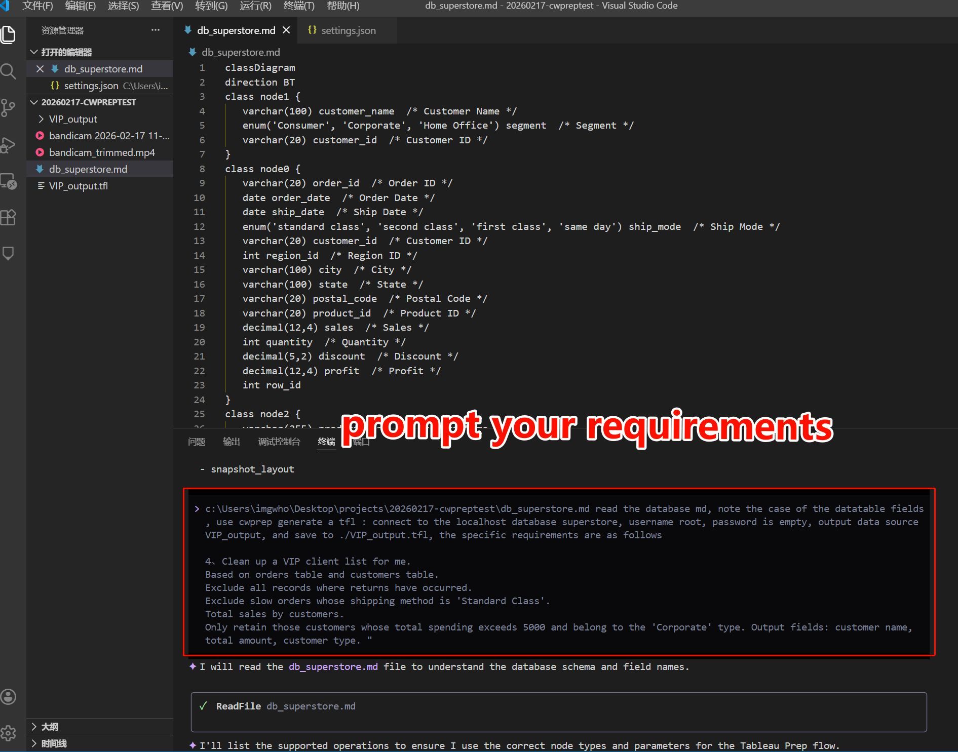Close db_superstore.md in open editors list
Image resolution: width=958 pixels, height=752 pixels.
[40, 69]
